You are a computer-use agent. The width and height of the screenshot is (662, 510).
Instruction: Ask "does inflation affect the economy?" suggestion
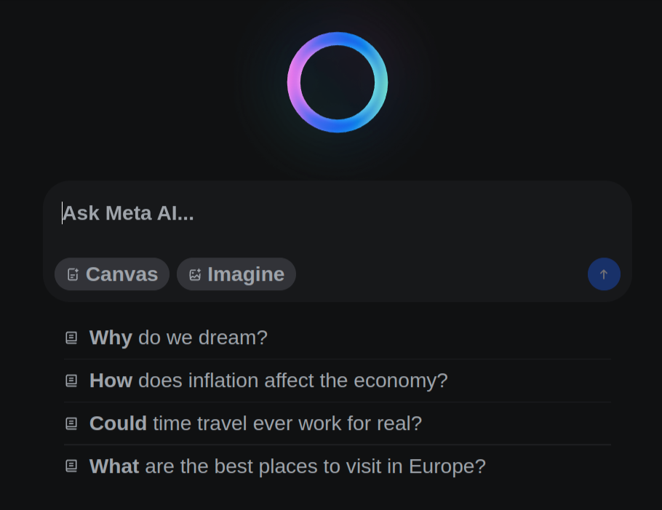pyautogui.click(x=293, y=380)
